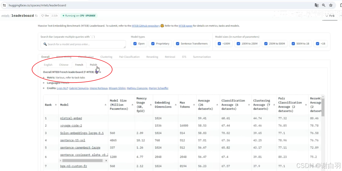Toggle the 500M to 1B size checkbox
Viewport: 342px width, 171px height.
(293, 44)
